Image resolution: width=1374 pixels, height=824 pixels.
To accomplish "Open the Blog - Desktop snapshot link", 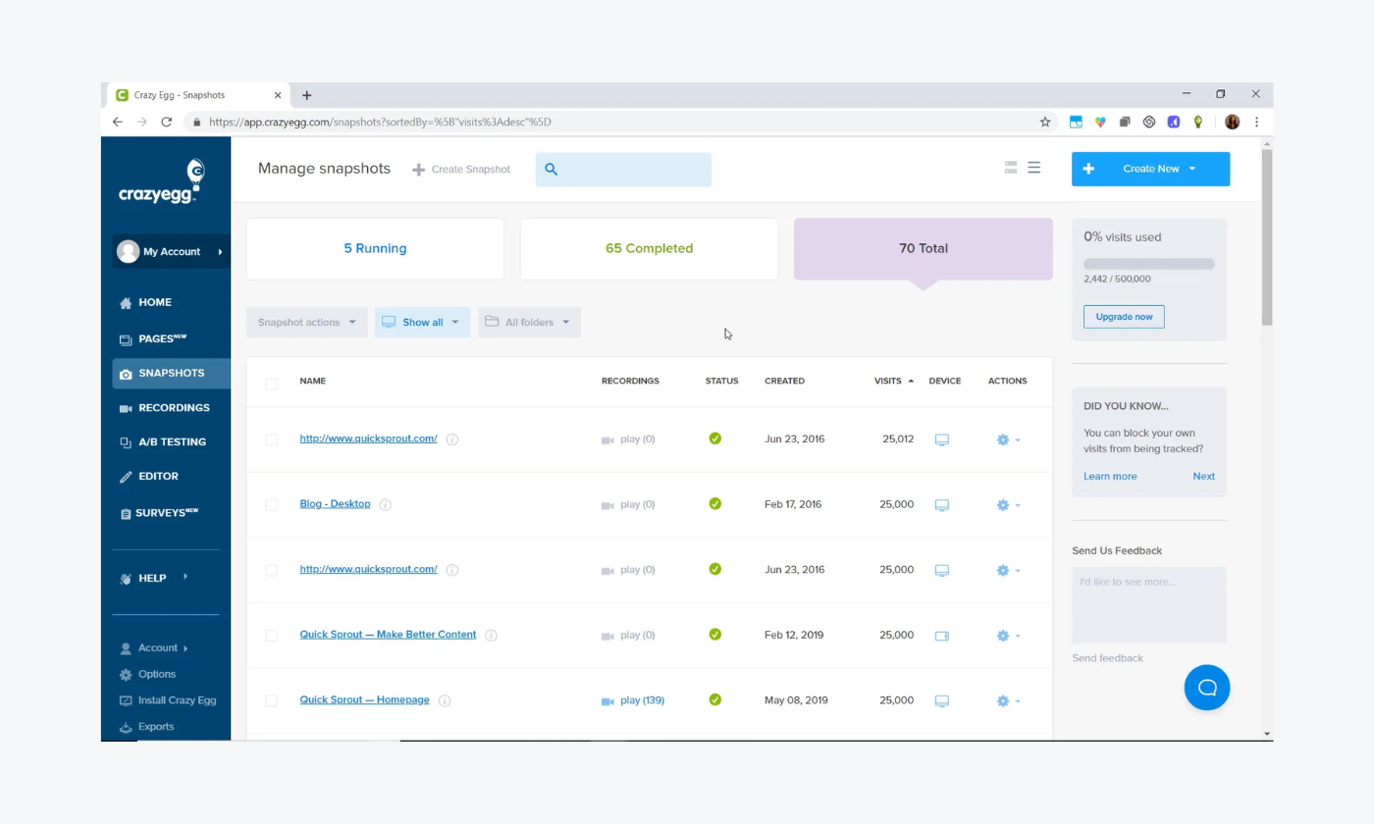I will [x=336, y=504].
